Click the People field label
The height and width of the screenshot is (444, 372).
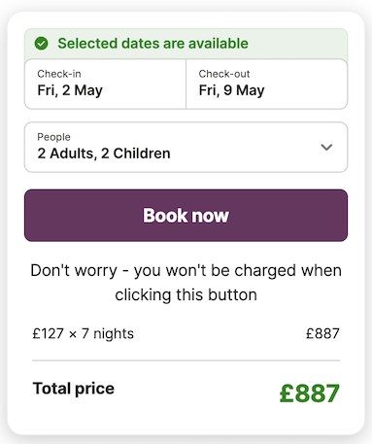click(x=53, y=137)
